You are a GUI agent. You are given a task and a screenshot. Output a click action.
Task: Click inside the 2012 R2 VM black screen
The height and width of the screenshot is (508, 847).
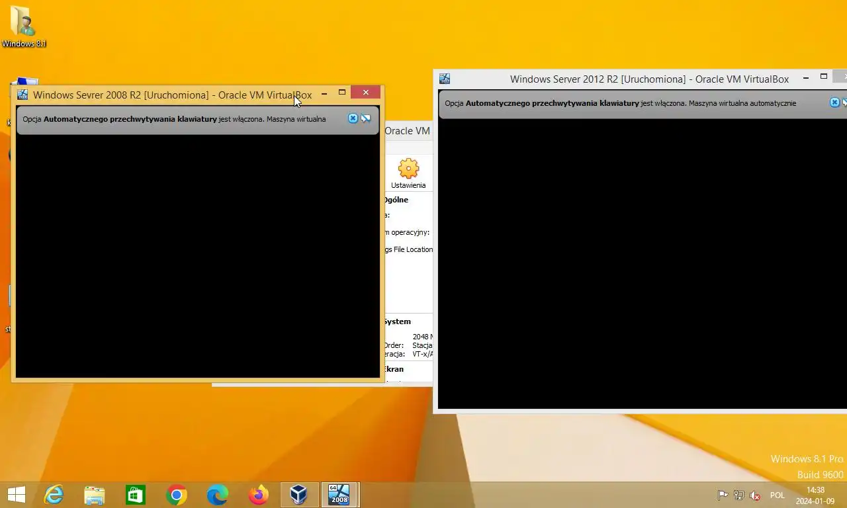click(642, 264)
